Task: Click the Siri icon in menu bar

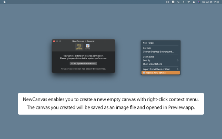Action: click(x=199, y=2)
